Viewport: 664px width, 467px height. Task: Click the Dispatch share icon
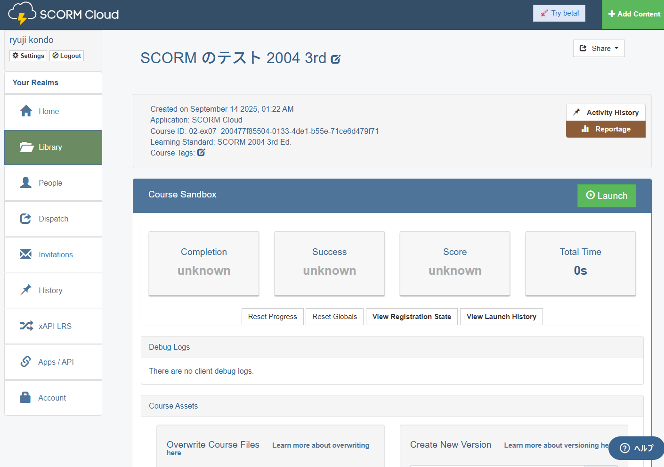pos(25,219)
